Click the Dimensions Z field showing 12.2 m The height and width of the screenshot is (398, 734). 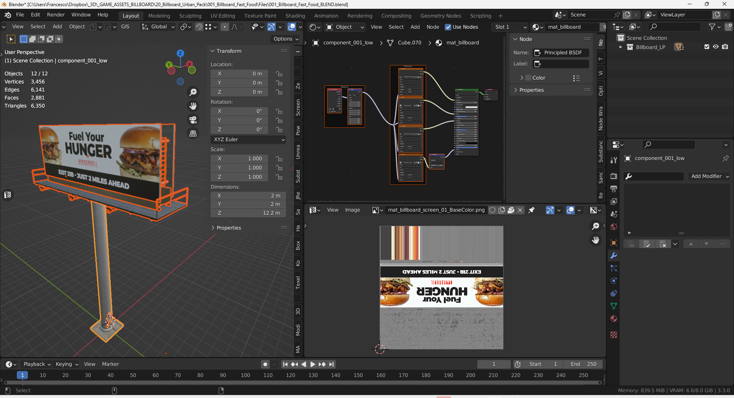248,213
